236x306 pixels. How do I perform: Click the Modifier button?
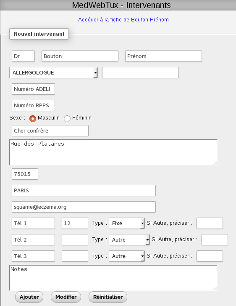(x=66, y=297)
